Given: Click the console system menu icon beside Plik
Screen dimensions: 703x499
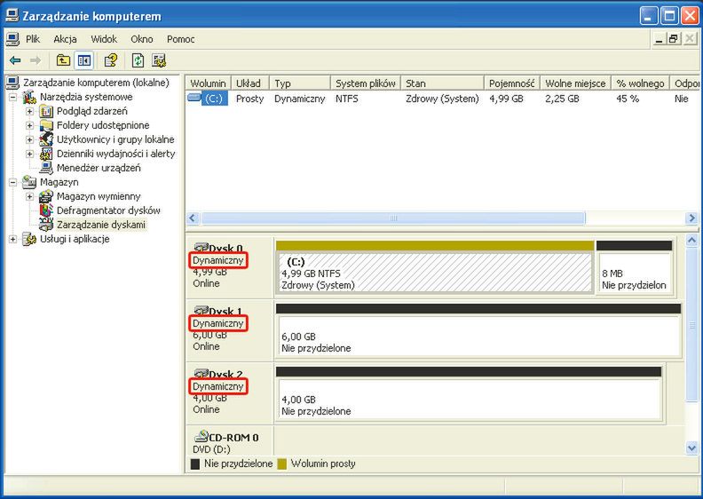Looking at the screenshot, I should 12,39.
